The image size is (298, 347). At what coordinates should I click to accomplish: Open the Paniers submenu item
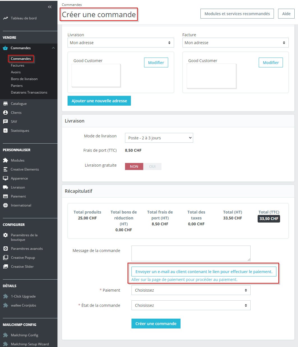[x=17, y=86]
